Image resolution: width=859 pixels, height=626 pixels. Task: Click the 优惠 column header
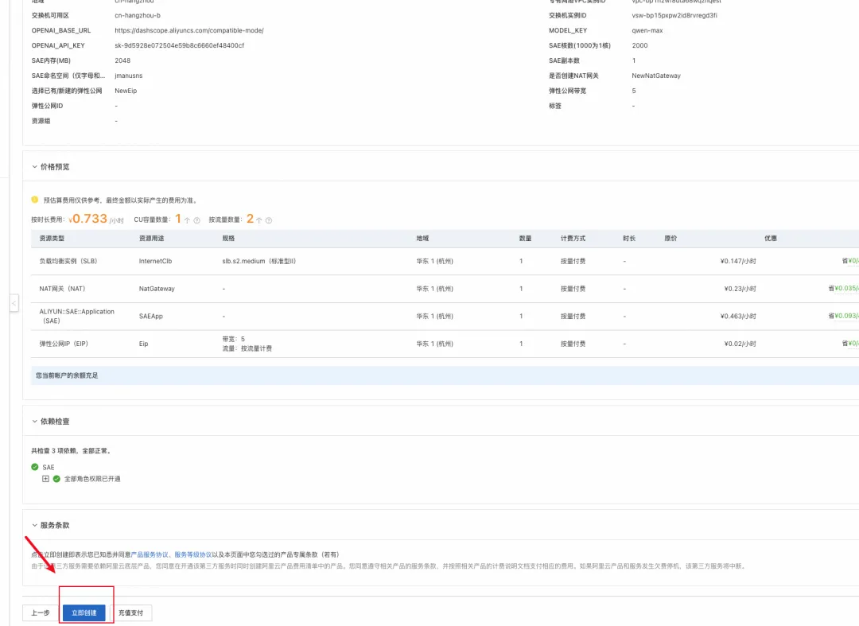(770, 239)
